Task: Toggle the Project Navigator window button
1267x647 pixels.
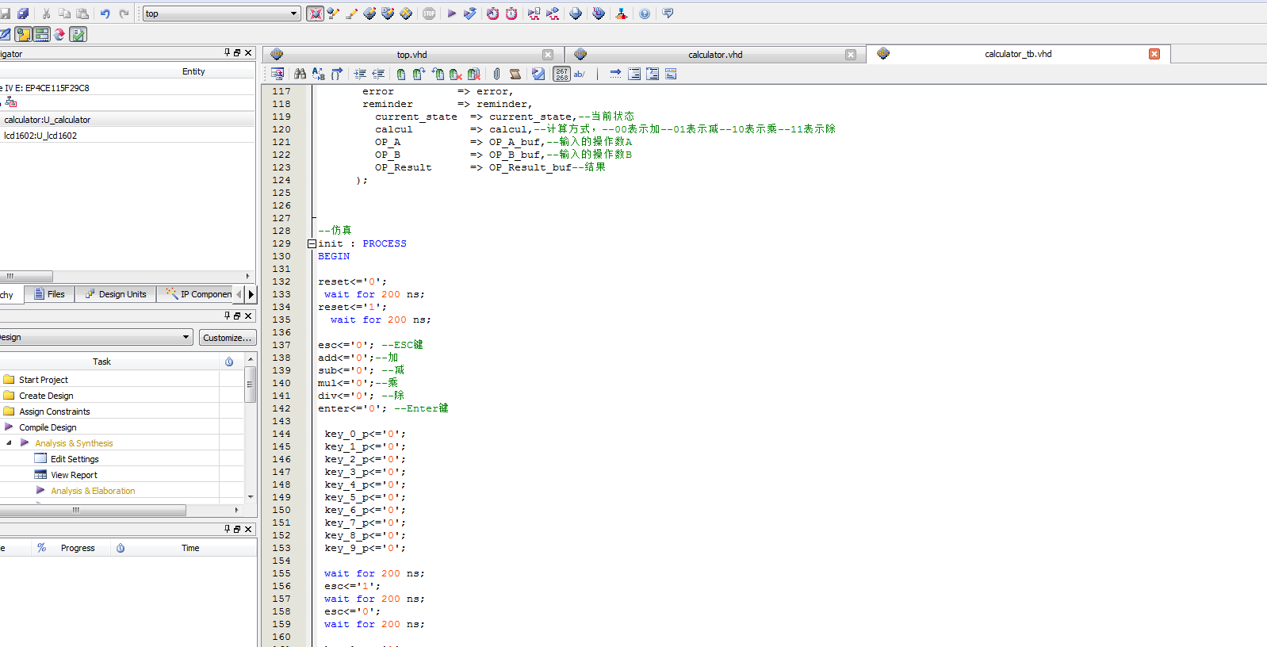Action: 23,34
